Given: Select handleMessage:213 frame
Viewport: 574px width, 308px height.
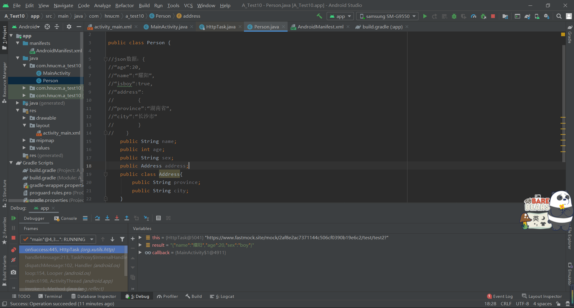Looking at the screenshot, I should click(x=73, y=257).
